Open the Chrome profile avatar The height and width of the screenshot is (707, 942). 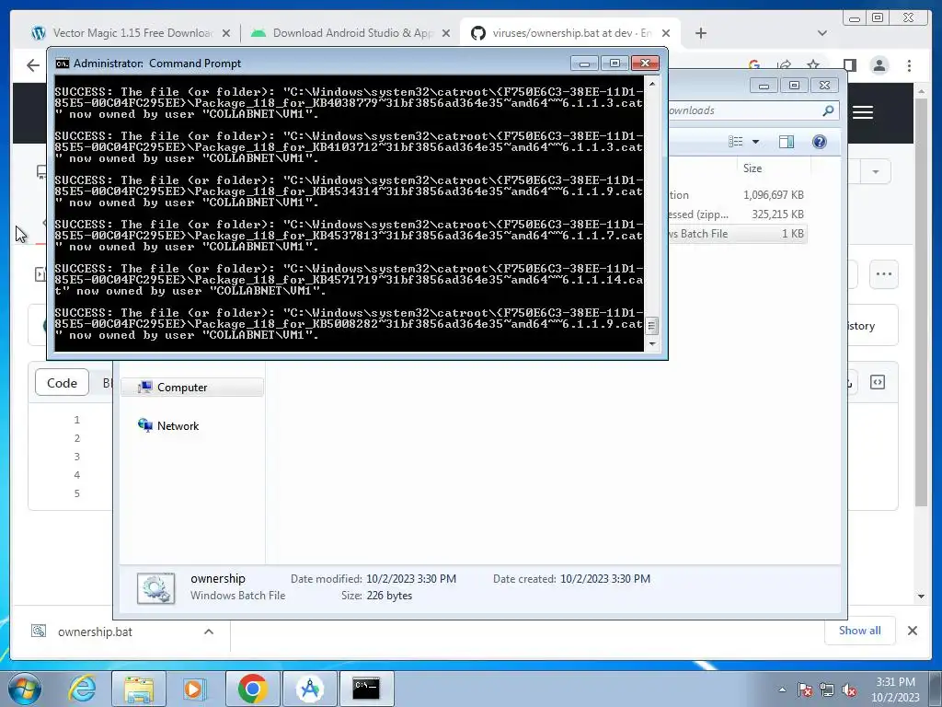pyautogui.click(x=879, y=65)
